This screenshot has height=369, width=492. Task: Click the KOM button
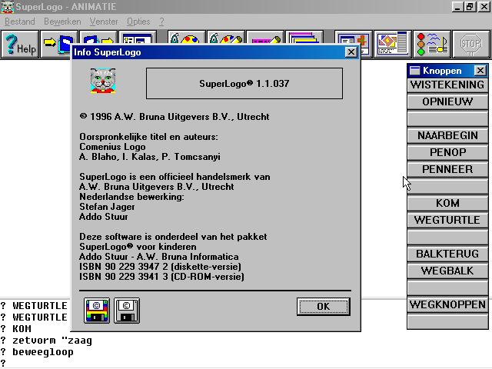(447, 203)
